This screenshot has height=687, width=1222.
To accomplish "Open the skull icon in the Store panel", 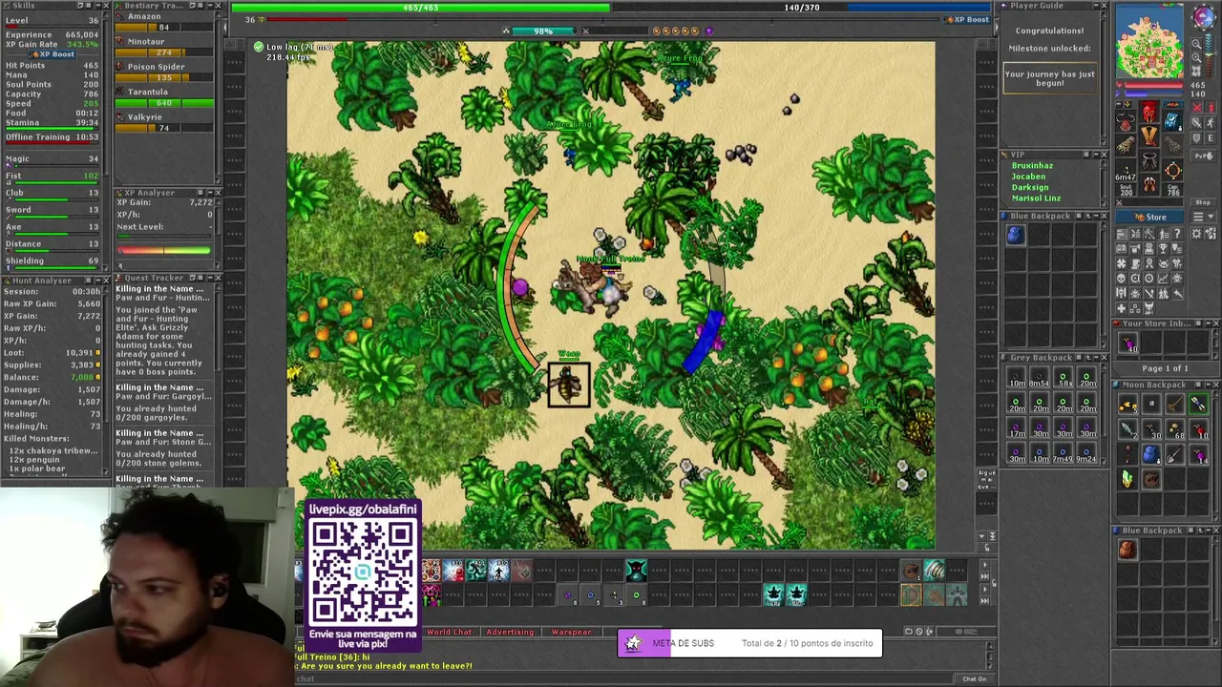I will (x=1121, y=279).
